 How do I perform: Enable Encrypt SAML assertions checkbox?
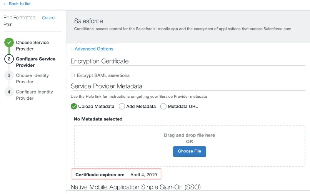point(73,75)
